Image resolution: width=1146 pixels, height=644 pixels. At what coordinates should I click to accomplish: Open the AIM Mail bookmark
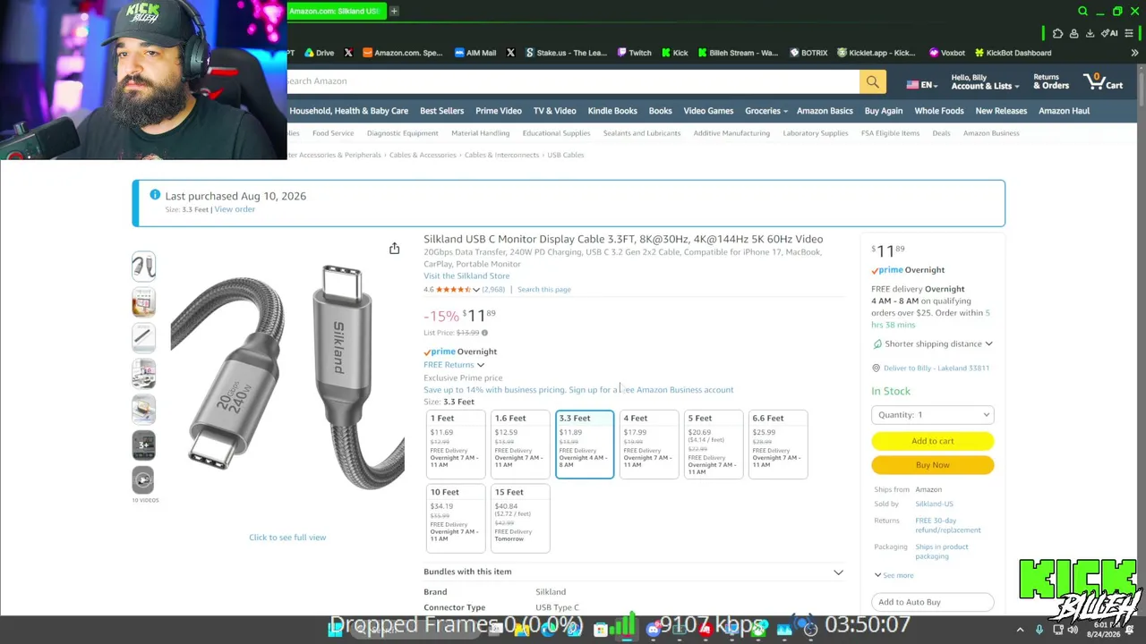[475, 53]
